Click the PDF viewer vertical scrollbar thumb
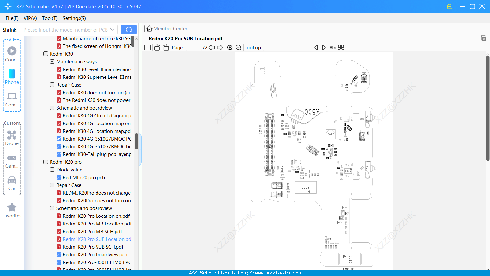490x276 pixels. (x=488, y=108)
